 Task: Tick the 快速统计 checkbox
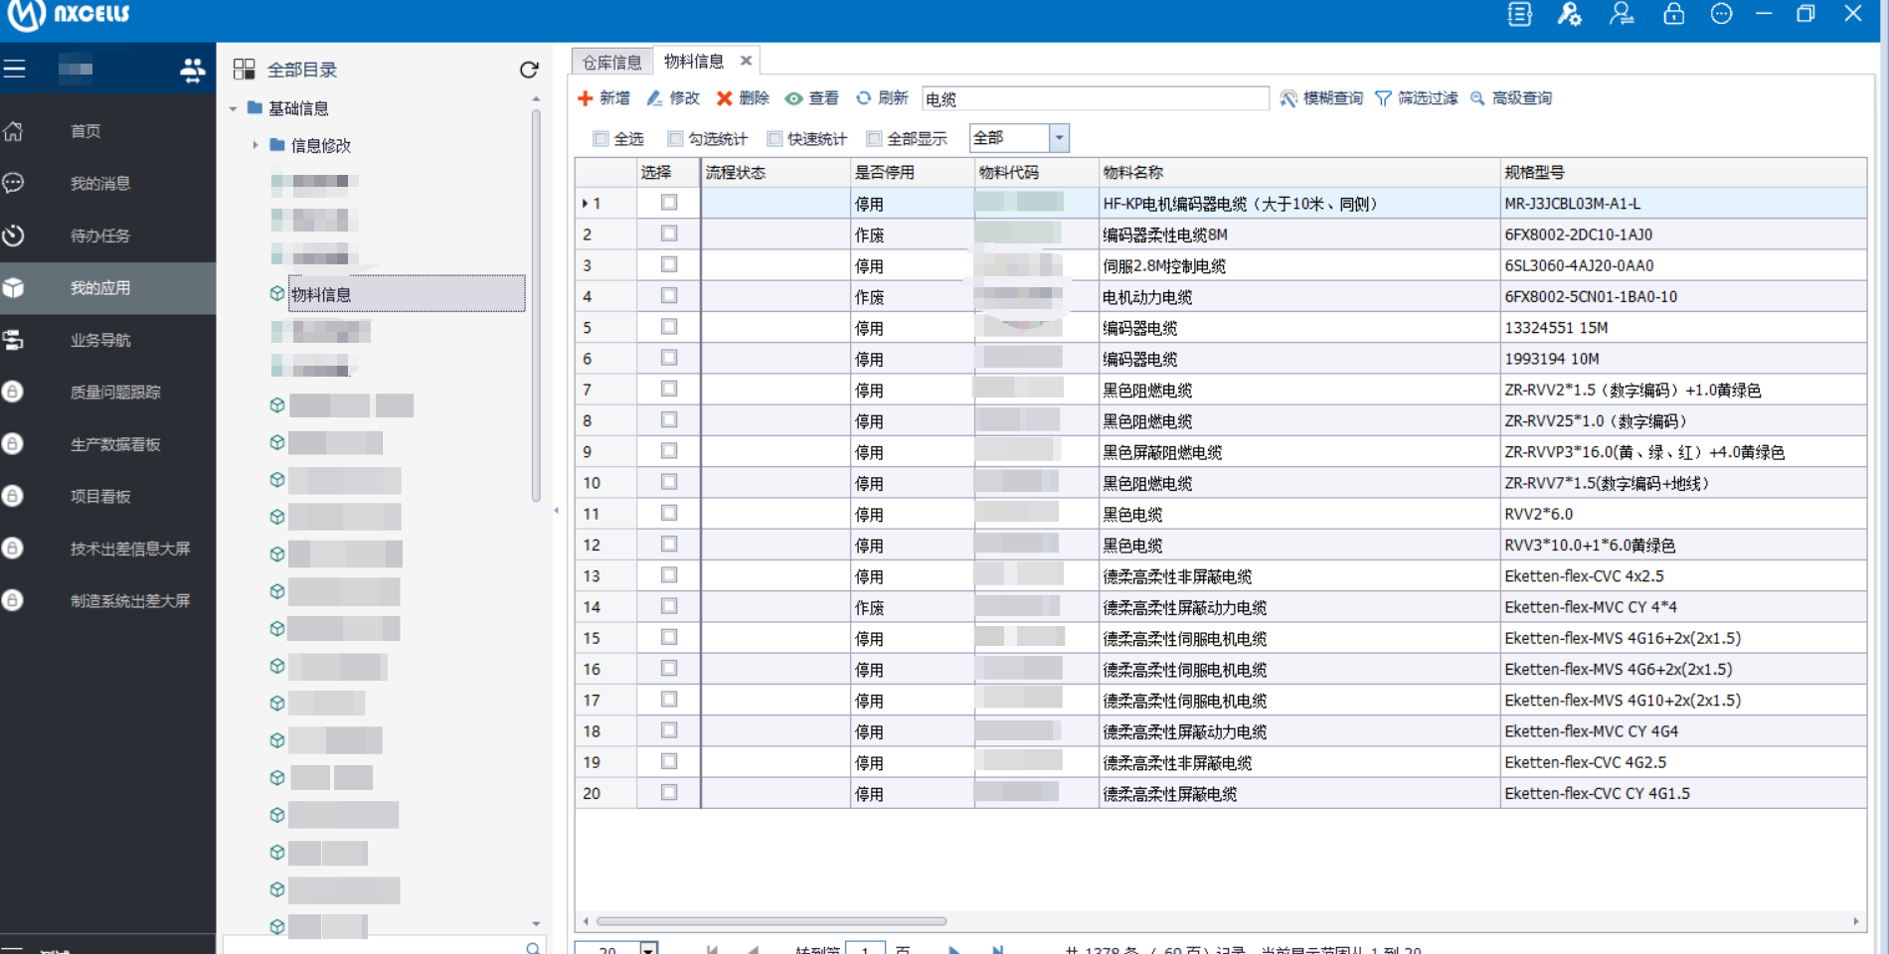pyautogui.click(x=774, y=139)
